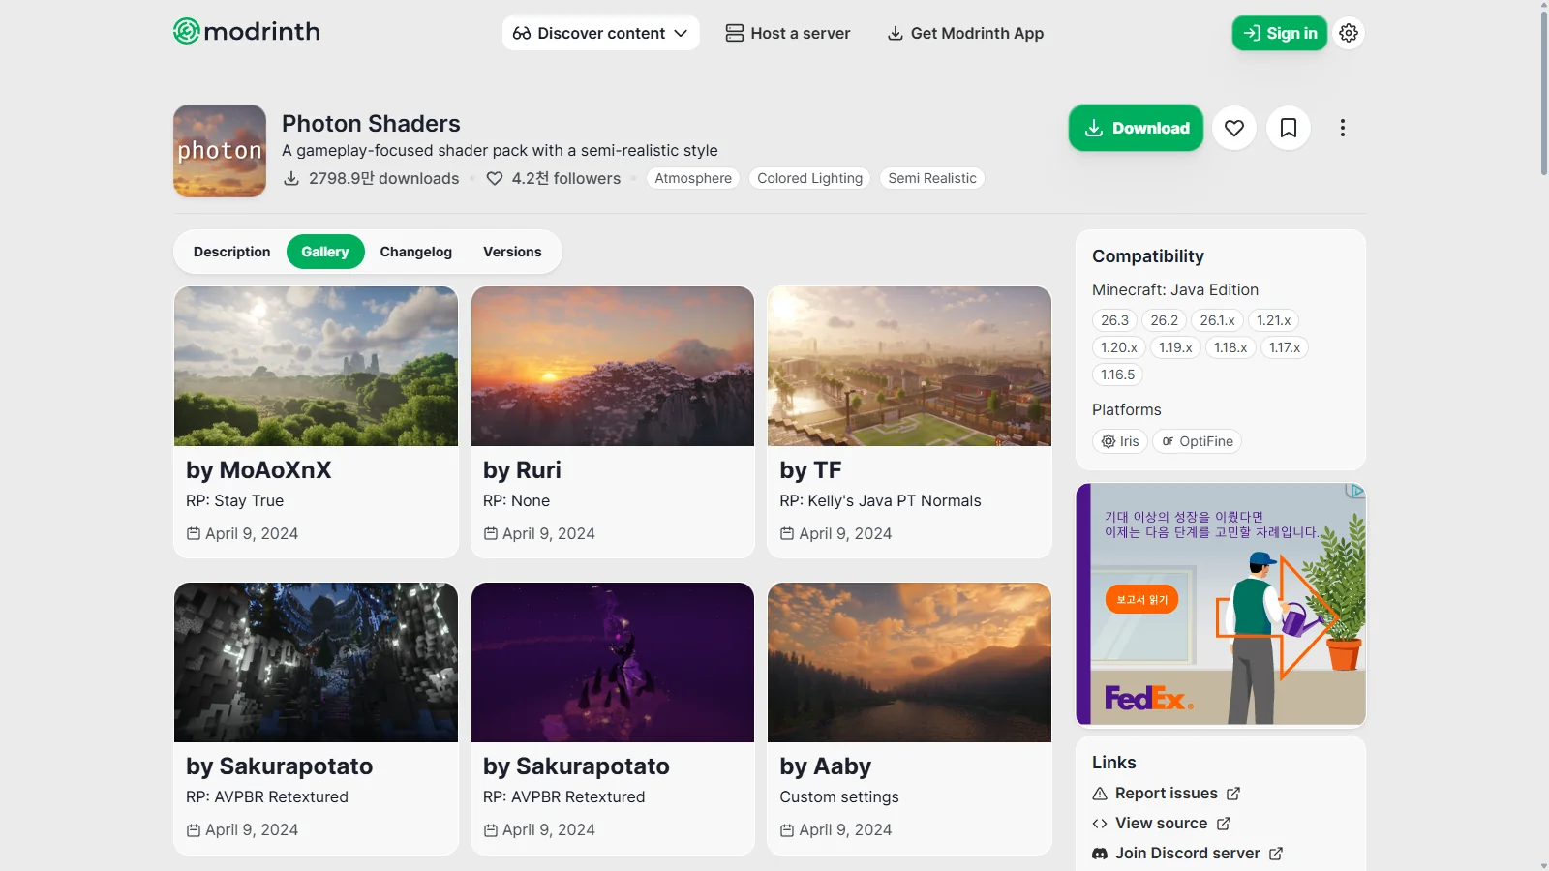Open the Sakurapotato purple End gallery image
The height and width of the screenshot is (871, 1549).
[x=613, y=662]
